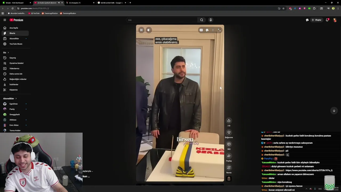The image size is (341, 192).
Task: Go to the next Short with down arrow
Action: (334, 110)
